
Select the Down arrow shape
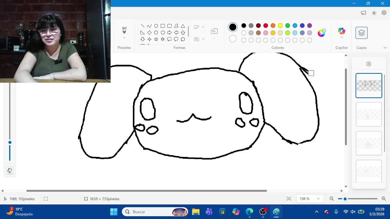143,39
